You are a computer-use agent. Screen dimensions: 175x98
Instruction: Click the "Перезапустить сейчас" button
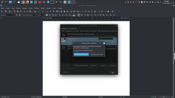tap(81, 54)
